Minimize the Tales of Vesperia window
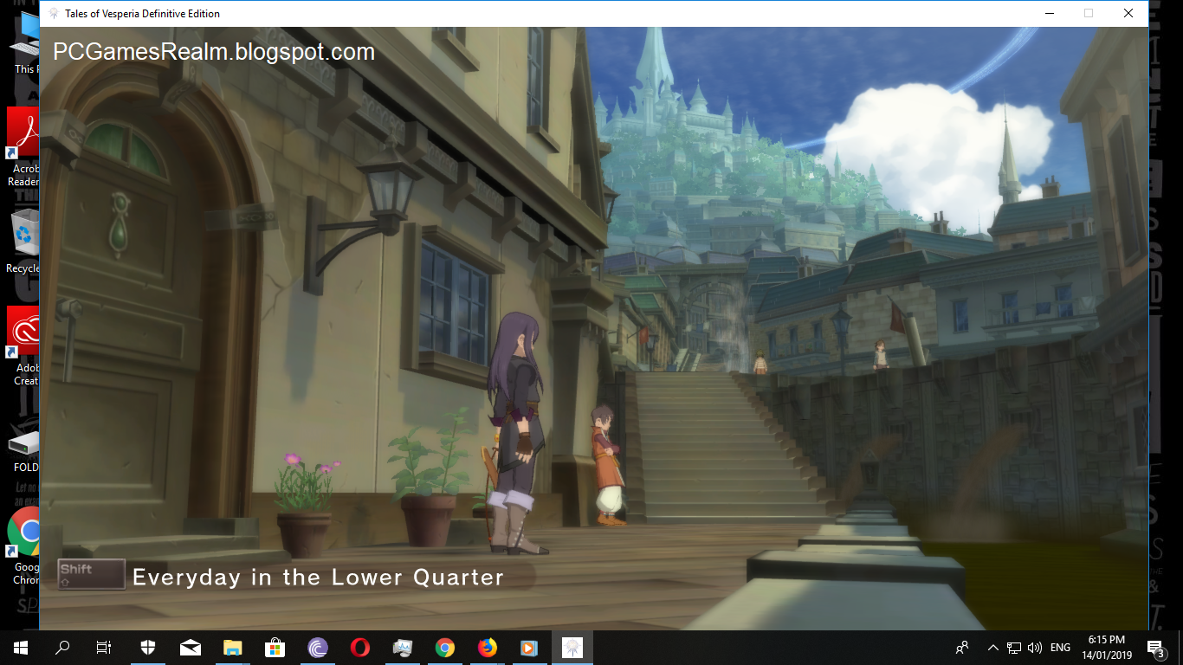 (1048, 13)
